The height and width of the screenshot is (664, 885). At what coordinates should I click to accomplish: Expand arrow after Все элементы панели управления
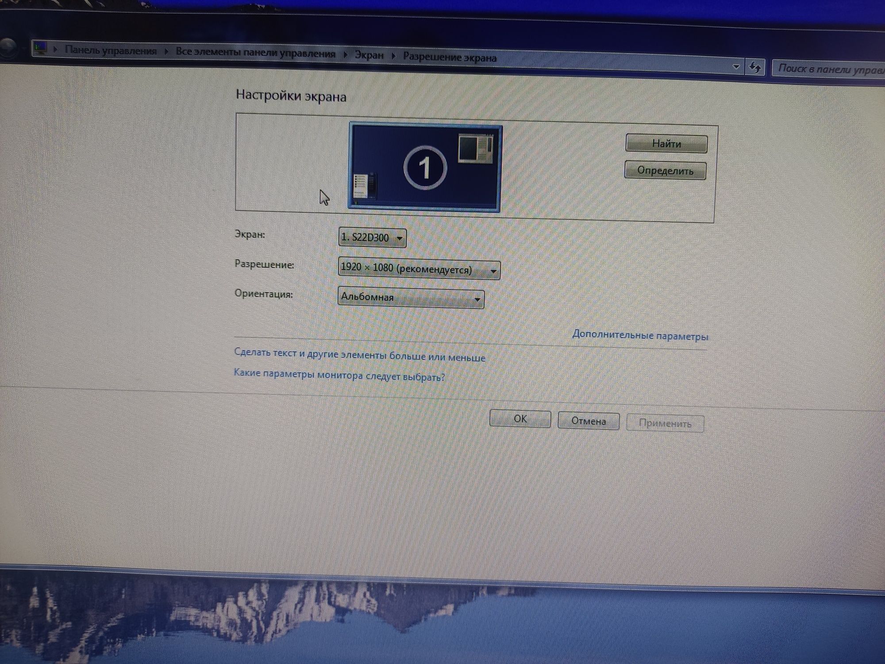[x=346, y=55]
